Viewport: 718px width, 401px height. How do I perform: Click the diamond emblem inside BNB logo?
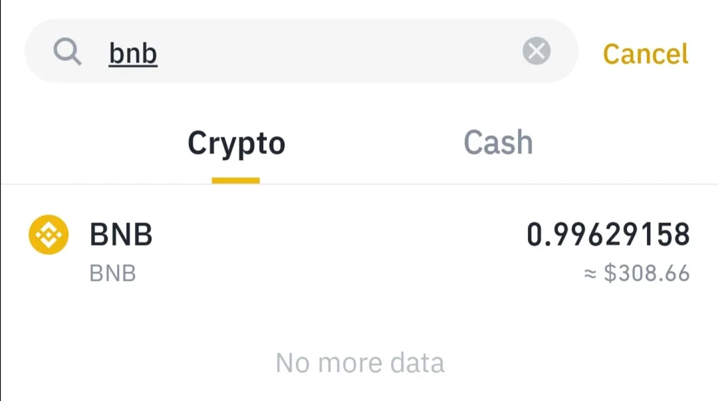49,234
